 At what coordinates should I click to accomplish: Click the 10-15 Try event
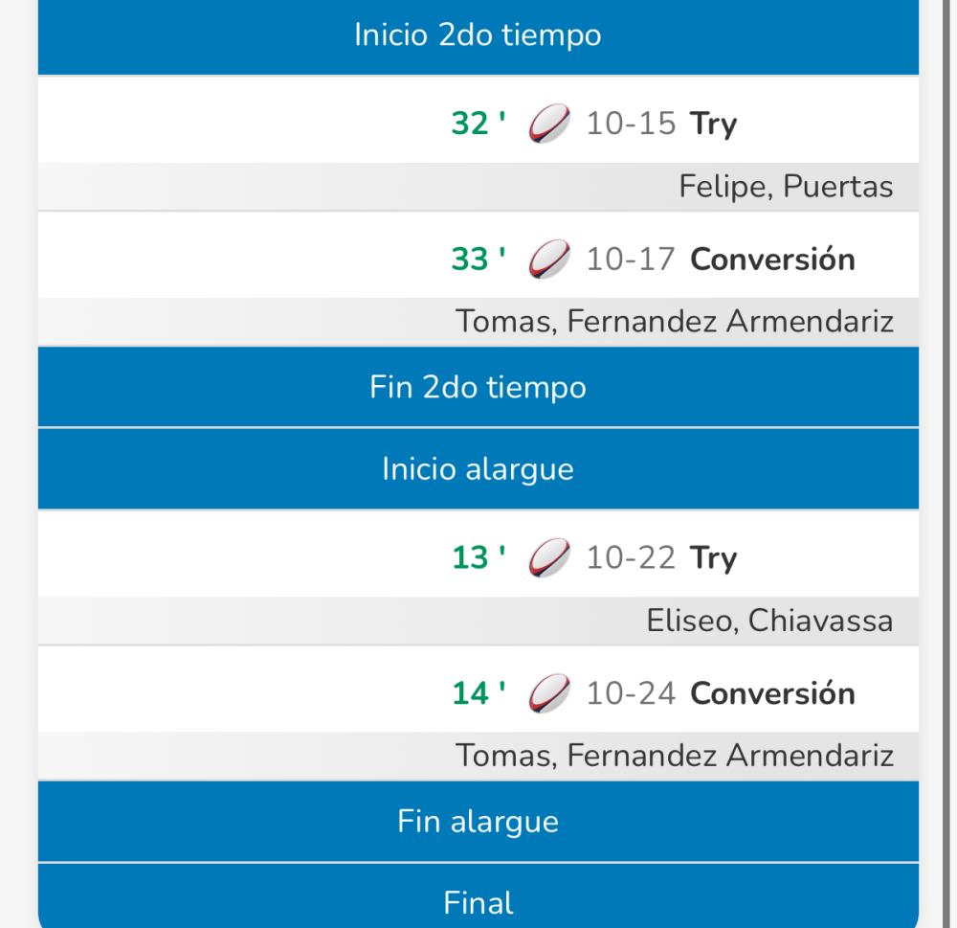click(661, 124)
